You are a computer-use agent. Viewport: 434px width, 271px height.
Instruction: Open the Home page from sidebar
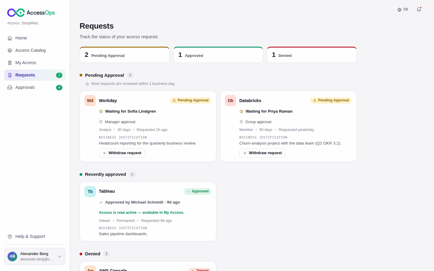tap(35, 38)
